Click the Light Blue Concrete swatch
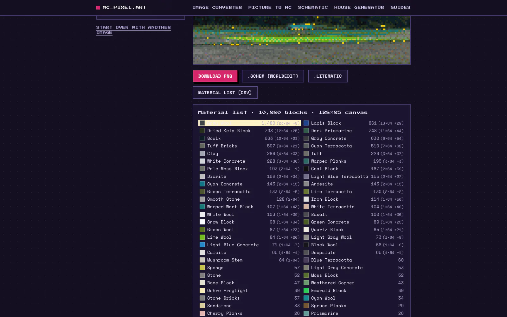 click(x=202, y=245)
